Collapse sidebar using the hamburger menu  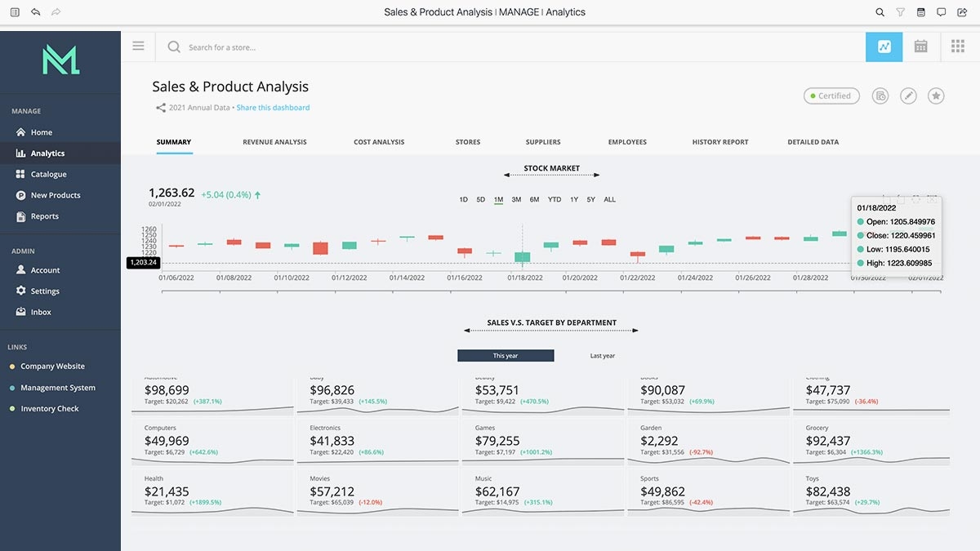pyautogui.click(x=138, y=47)
